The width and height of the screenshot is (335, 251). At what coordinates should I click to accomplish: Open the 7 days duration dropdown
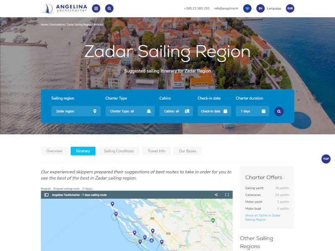coord(253,111)
